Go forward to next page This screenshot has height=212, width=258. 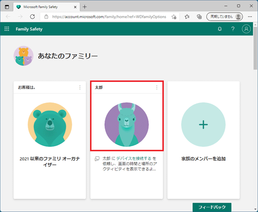(20, 16)
